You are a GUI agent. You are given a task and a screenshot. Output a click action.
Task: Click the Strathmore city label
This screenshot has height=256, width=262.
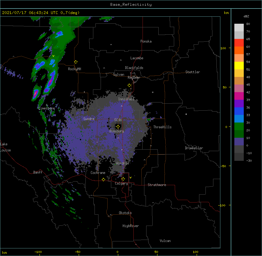pyautogui.click(x=157, y=185)
